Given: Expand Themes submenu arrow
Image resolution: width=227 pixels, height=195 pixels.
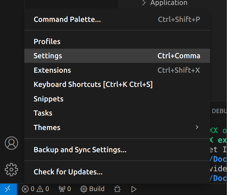Looking at the screenshot, I should [197, 127].
